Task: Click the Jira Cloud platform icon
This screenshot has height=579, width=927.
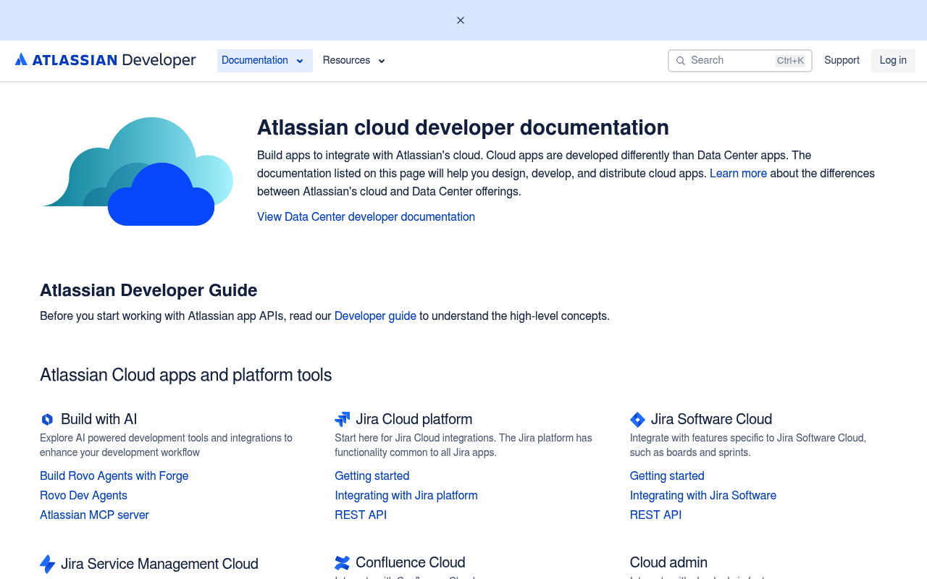Action: pyautogui.click(x=343, y=419)
